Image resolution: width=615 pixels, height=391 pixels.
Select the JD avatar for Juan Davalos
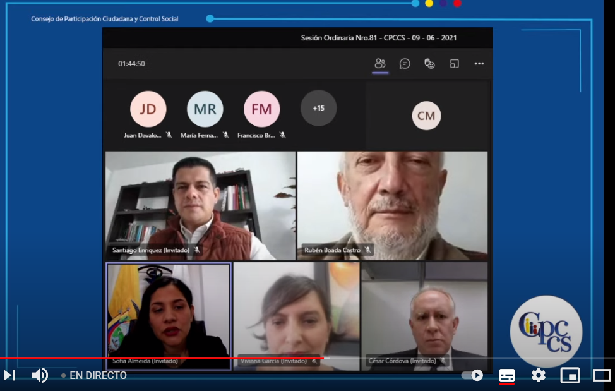(x=148, y=109)
